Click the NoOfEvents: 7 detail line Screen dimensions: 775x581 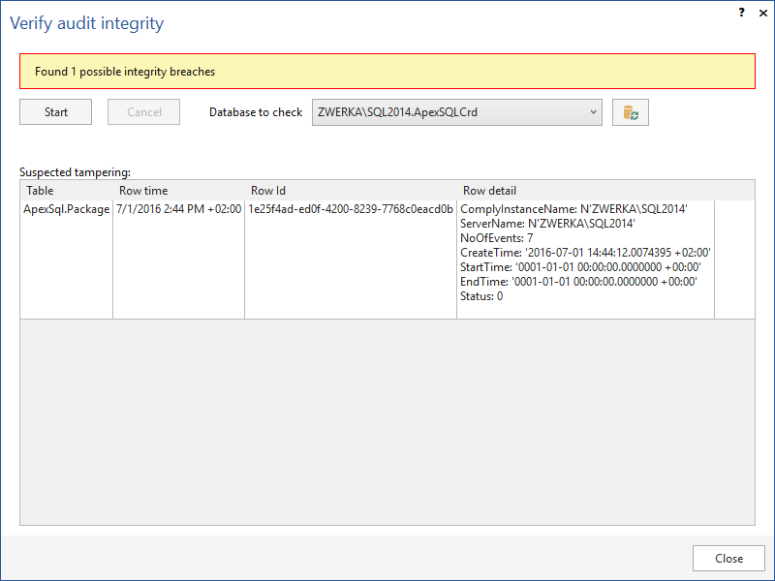[496, 238]
